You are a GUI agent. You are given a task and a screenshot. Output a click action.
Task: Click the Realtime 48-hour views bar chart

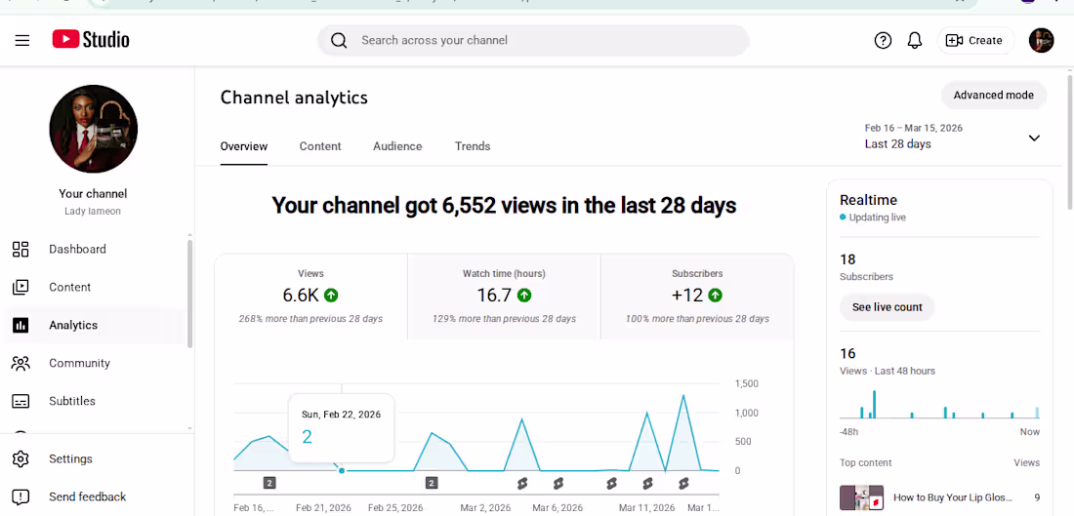(x=939, y=404)
